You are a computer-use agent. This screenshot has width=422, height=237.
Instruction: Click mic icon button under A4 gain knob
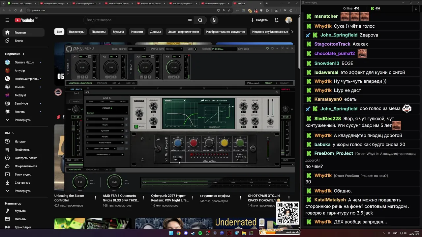pyautogui.click(x=178, y=77)
